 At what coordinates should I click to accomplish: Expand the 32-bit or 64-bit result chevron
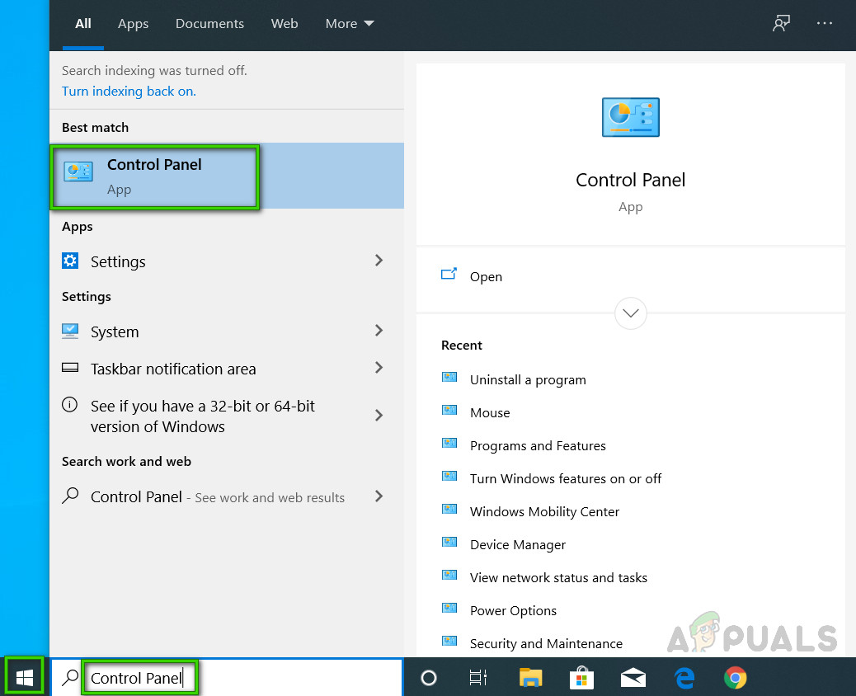click(x=379, y=416)
